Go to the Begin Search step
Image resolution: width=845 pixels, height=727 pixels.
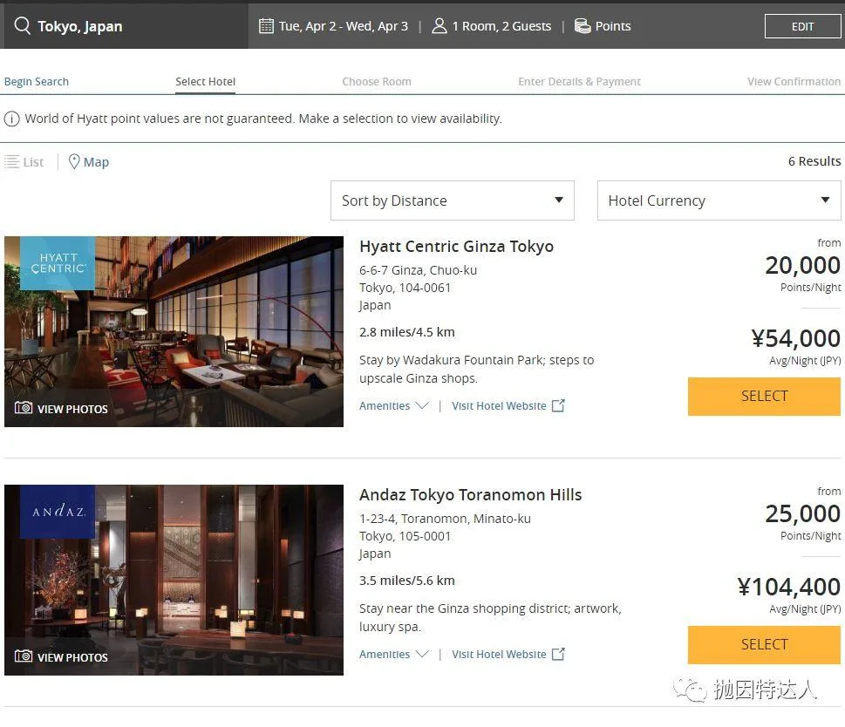(37, 81)
